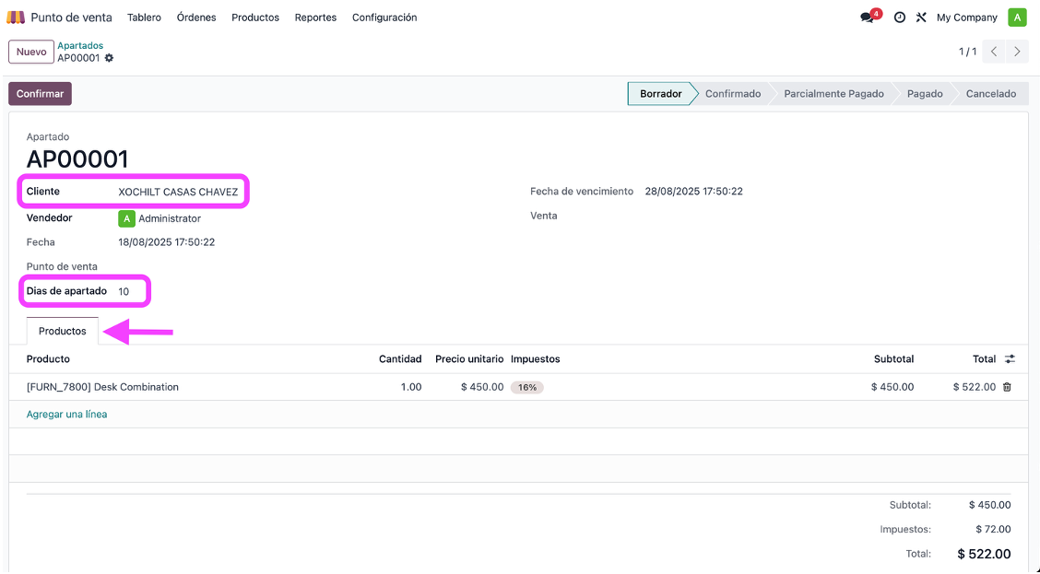The image size is (1040, 574).
Task: Go to the Apartados breadcrumb link
Action: click(80, 46)
